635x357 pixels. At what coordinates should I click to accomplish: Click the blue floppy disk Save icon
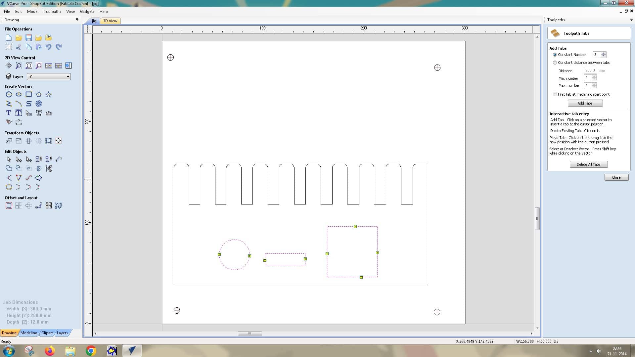point(29,38)
